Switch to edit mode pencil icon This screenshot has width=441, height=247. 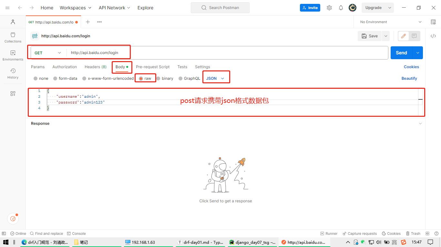403,36
